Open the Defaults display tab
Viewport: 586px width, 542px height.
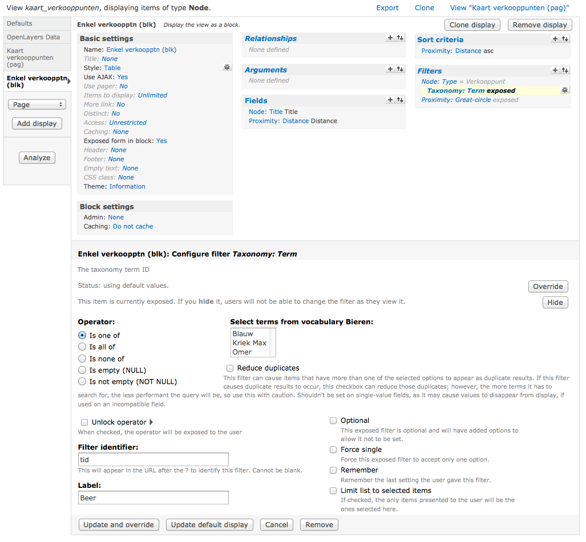click(x=19, y=23)
